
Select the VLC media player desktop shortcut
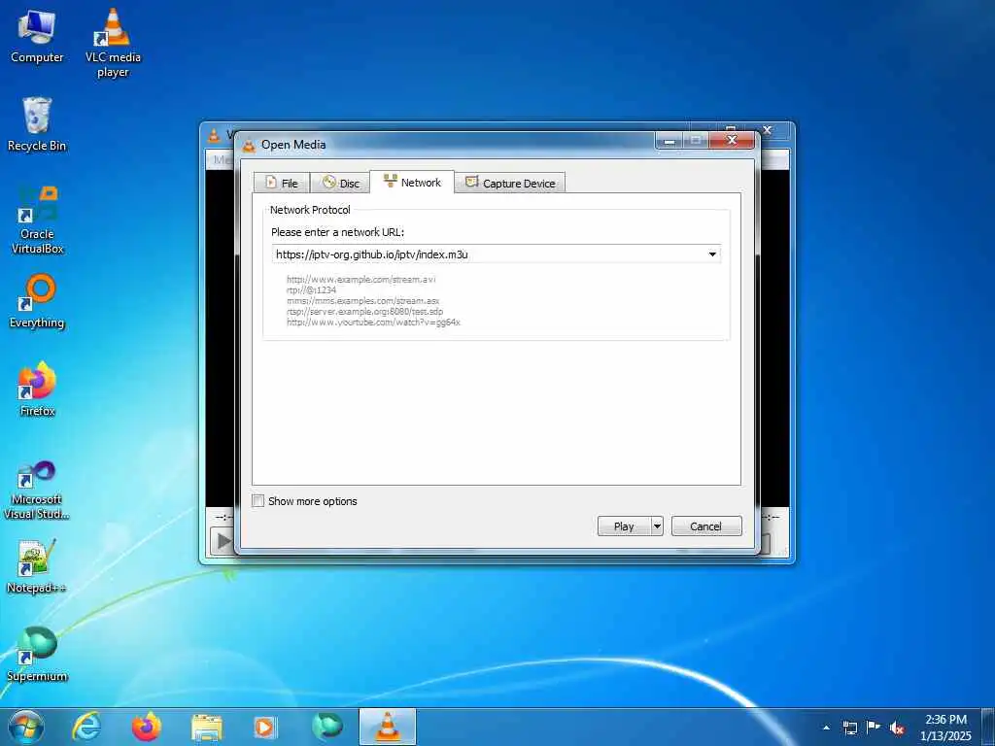(x=113, y=43)
